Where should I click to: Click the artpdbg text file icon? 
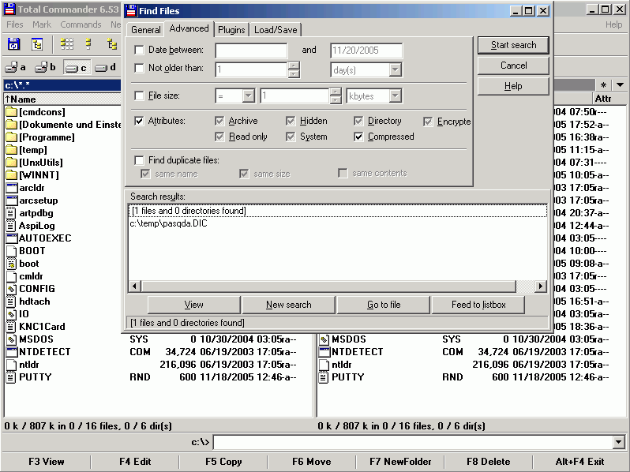point(11,213)
